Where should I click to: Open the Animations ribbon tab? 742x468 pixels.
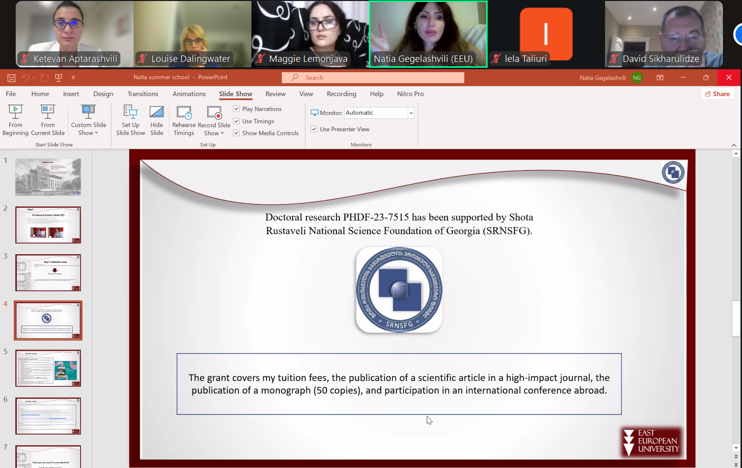click(x=189, y=94)
